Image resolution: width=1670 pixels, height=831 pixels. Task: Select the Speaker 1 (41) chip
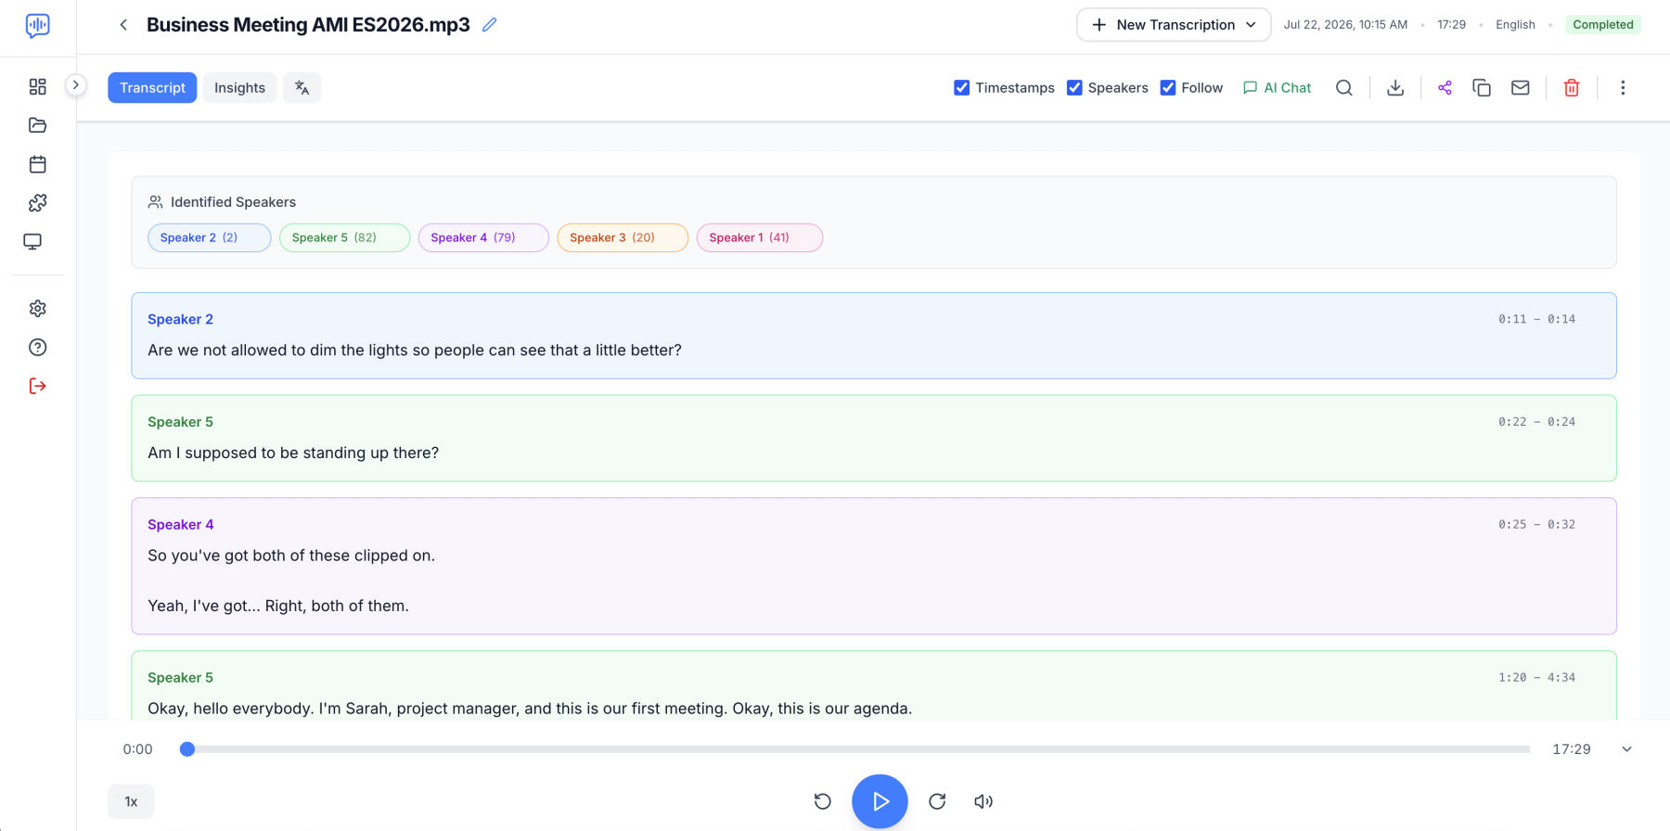[x=760, y=237]
